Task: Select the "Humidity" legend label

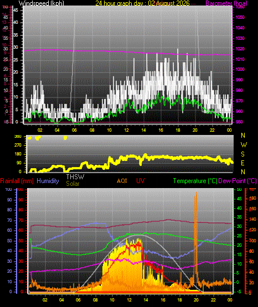Action: click(x=48, y=181)
